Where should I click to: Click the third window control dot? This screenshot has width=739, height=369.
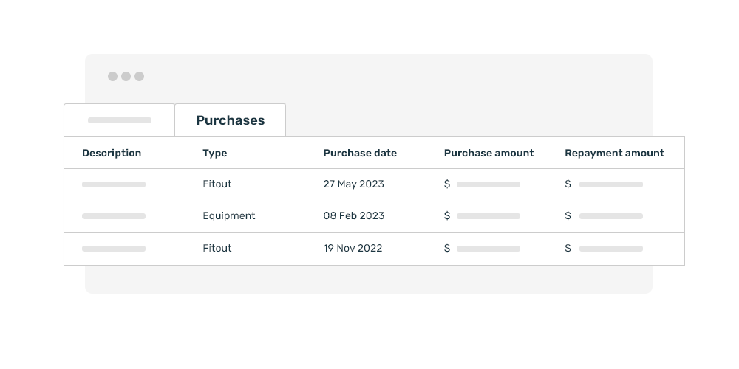(139, 76)
